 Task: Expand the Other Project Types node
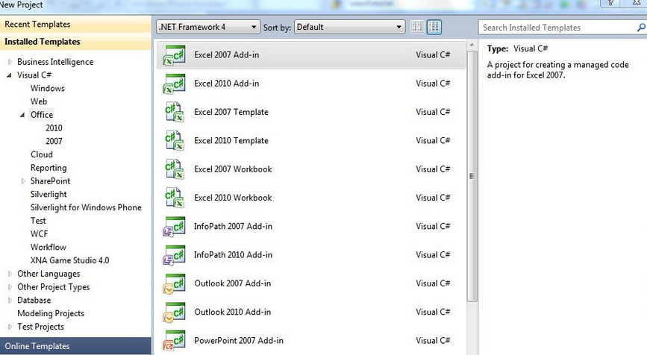(10, 287)
